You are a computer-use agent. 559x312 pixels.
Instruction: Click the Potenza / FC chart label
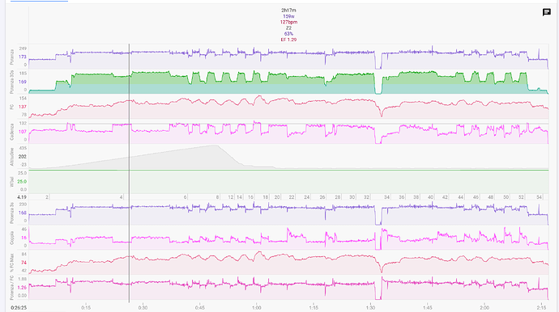tap(12, 288)
